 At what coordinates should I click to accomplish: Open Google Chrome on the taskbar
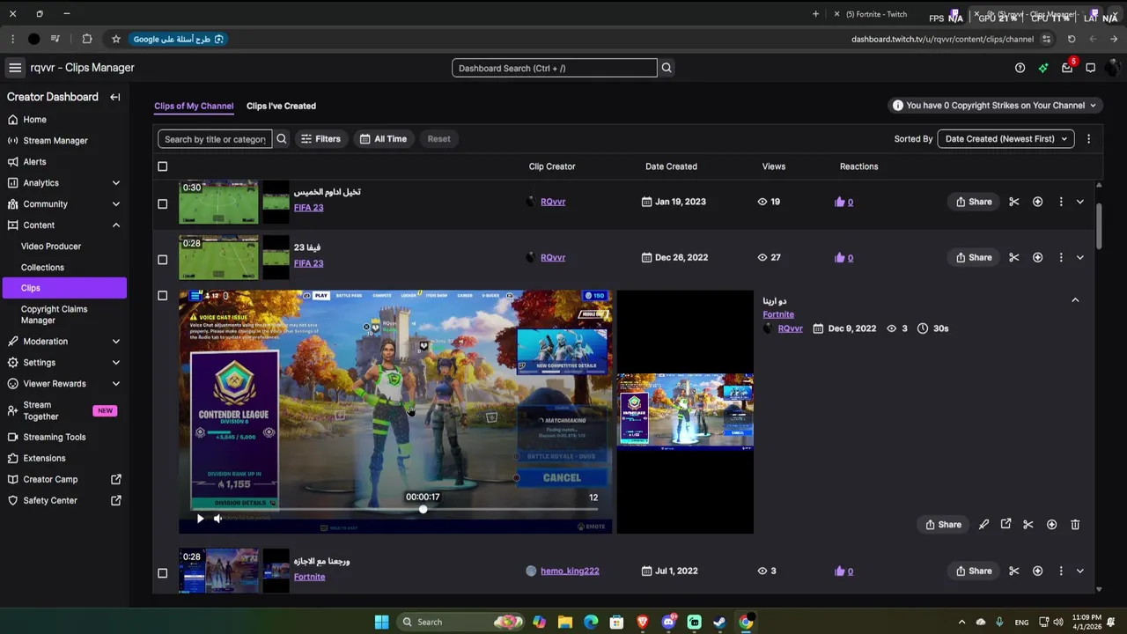click(746, 622)
